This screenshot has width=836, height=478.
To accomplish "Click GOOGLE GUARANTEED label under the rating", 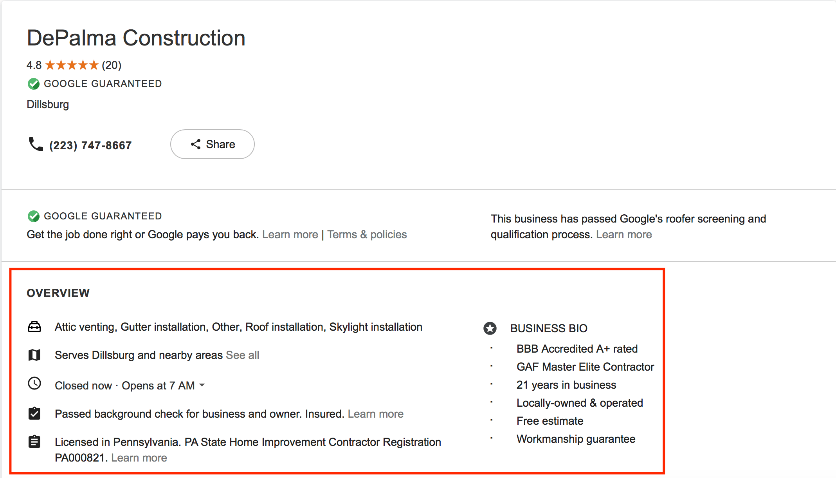I will [x=103, y=84].
